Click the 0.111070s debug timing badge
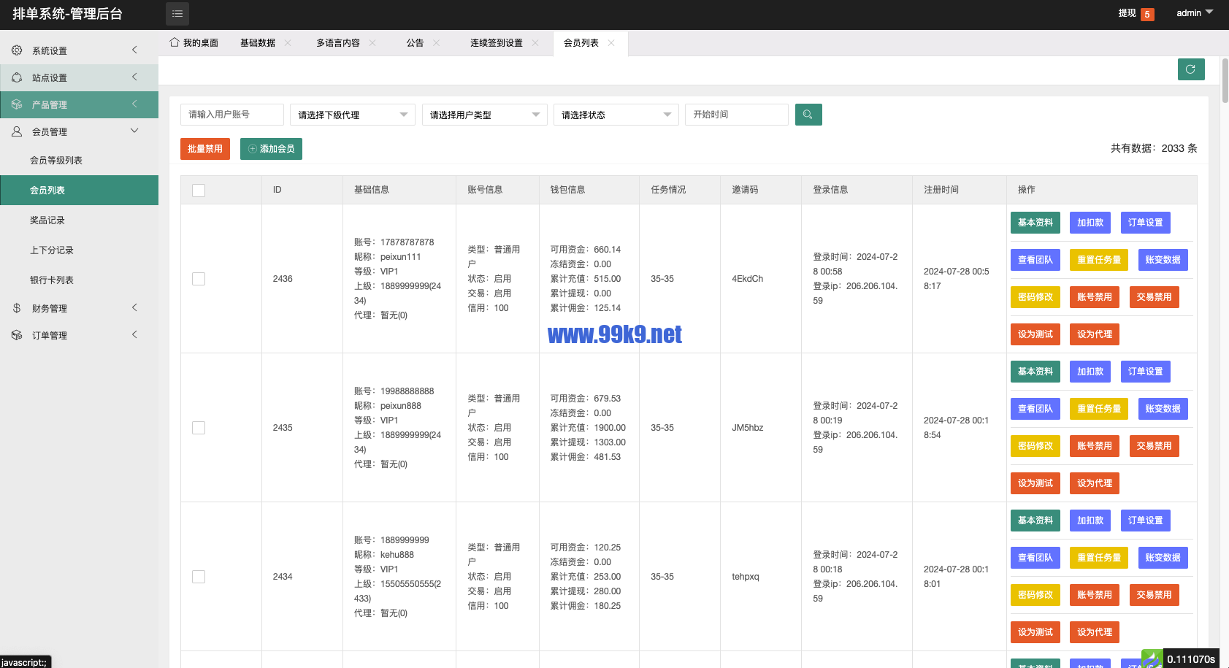 pyautogui.click(x=1191, y=659)
